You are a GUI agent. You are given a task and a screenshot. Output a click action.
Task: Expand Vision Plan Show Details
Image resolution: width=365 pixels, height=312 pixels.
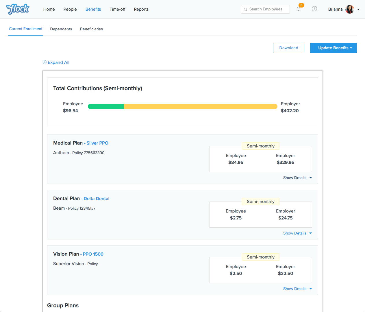point(298,289)
